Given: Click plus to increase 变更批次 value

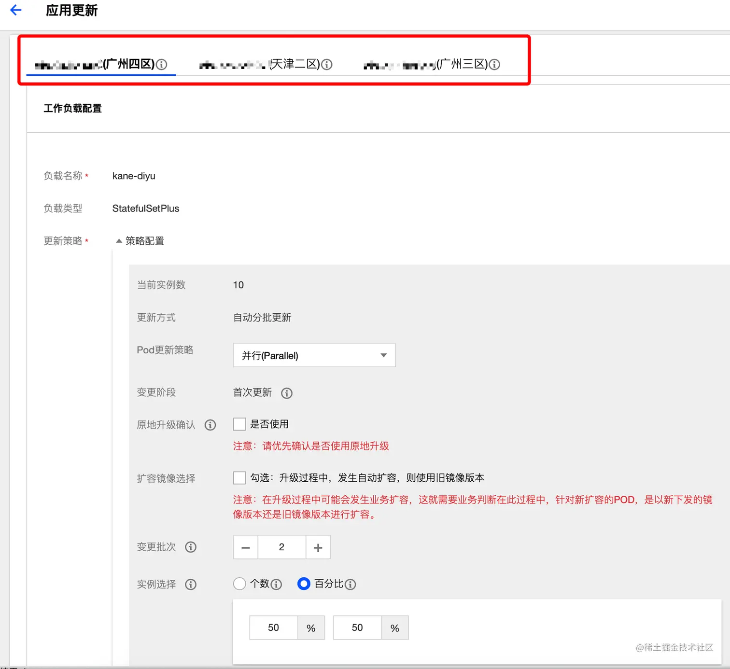Looking at the screenshot, I should click(x=318, y=547).
